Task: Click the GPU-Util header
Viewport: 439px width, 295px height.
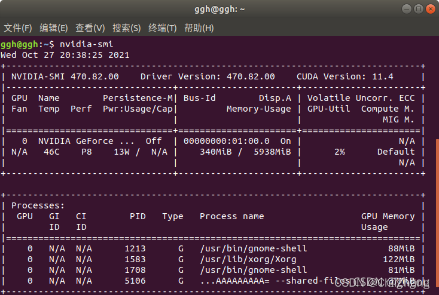Action: tap(329, 109)
